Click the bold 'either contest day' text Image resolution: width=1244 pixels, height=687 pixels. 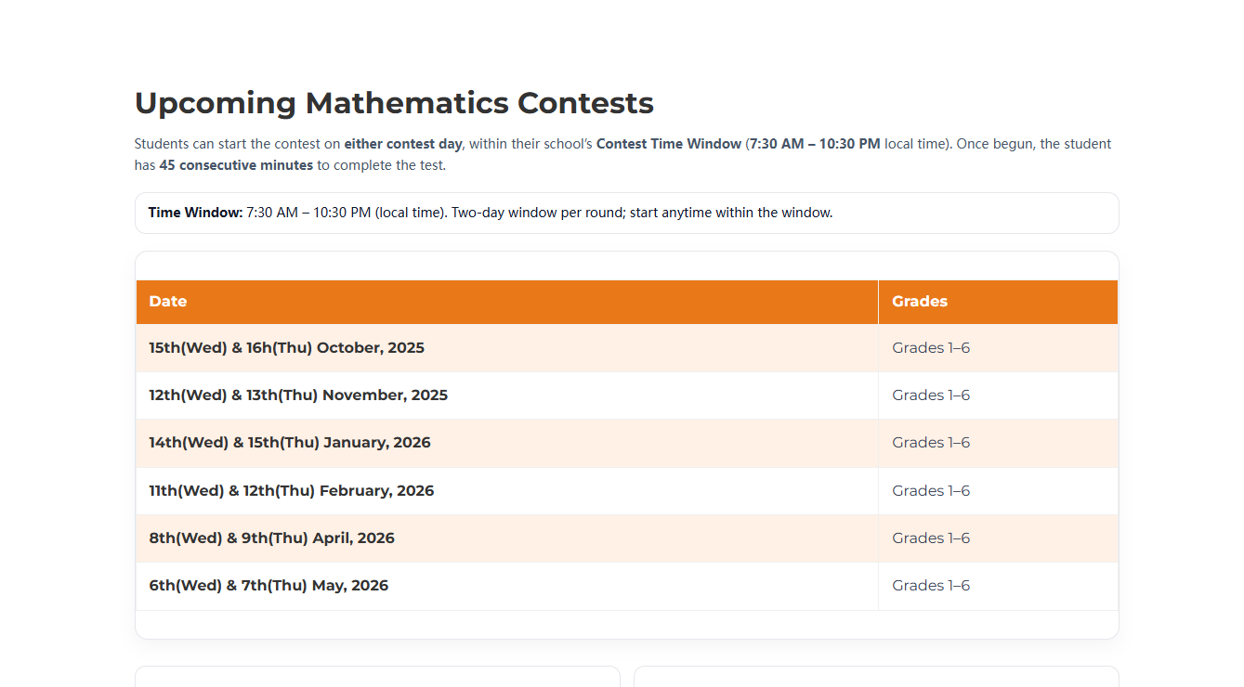coord(403,144)
